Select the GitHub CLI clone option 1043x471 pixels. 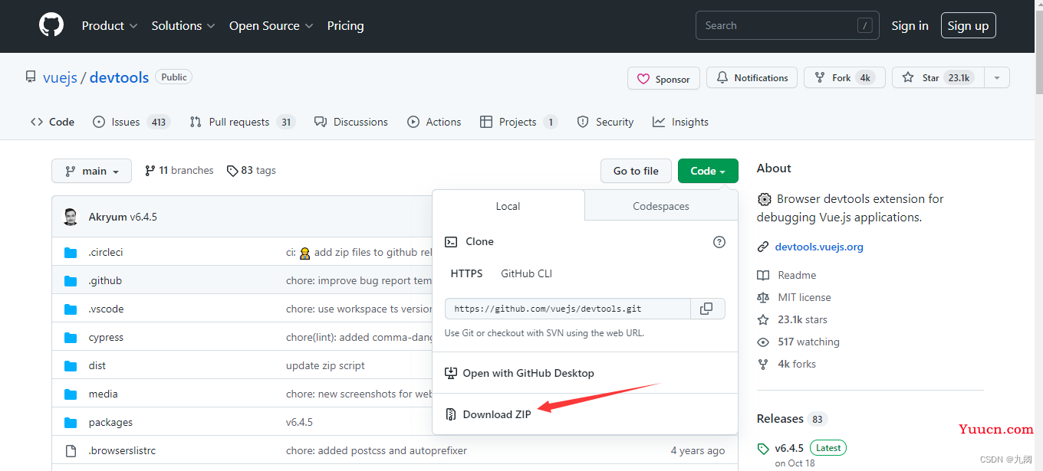(526, 273)
